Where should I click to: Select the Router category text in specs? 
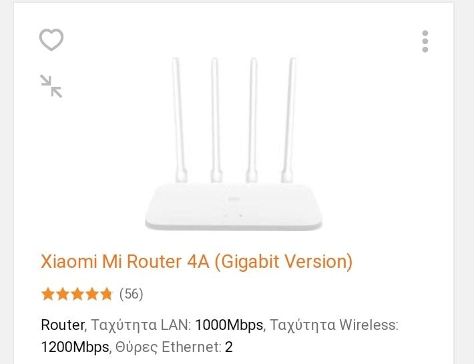[63, 325]
